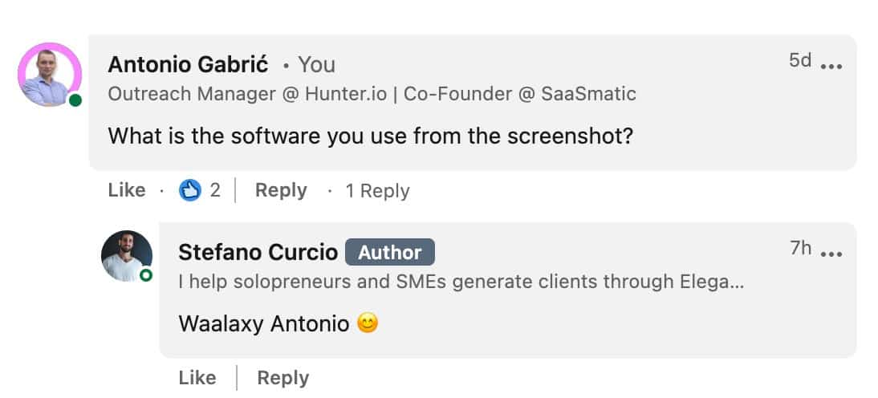Expand the 1 Reply thread link
878x398 pixels.
pyautogui.click(x=377, y=191)
